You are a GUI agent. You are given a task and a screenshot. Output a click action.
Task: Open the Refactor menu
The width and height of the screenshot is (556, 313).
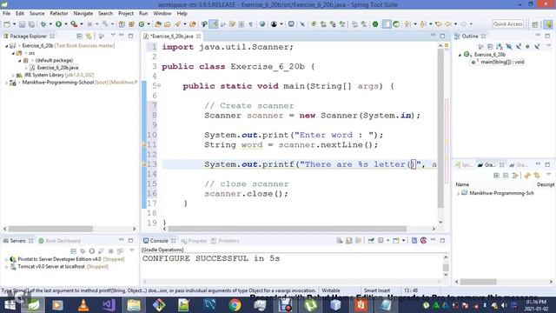(59, 13)
